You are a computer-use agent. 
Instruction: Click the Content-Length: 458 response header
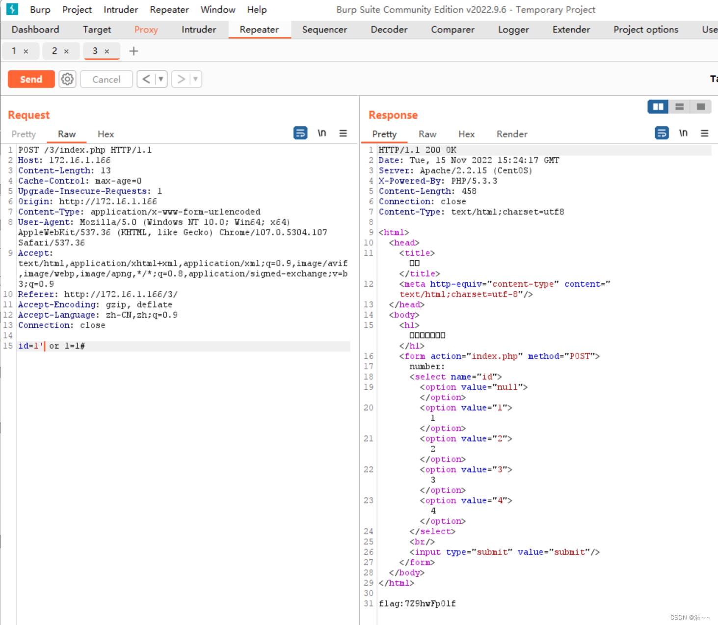pyautogui.click(x=427, y=191)
